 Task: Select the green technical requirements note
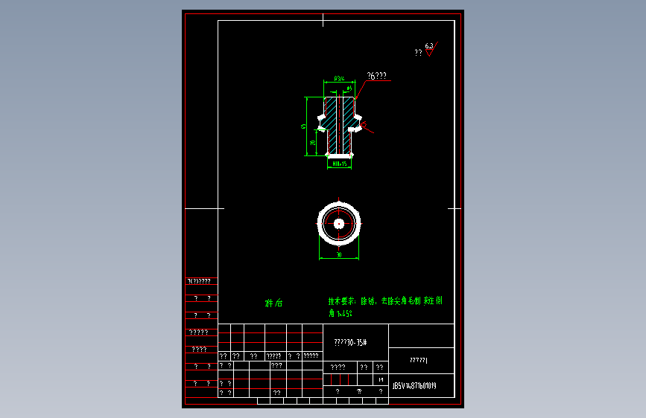click(385, 307)
